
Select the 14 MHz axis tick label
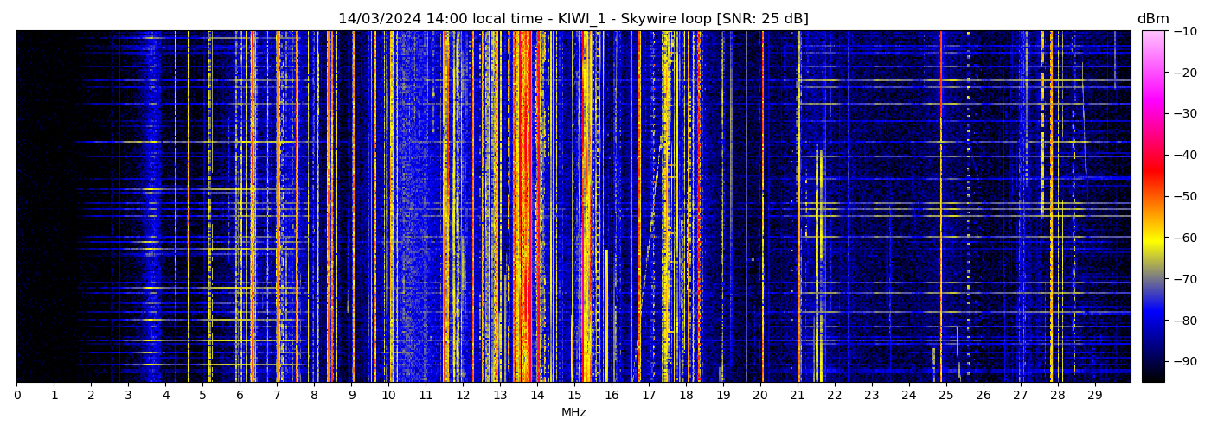click(x=537, y=395)
